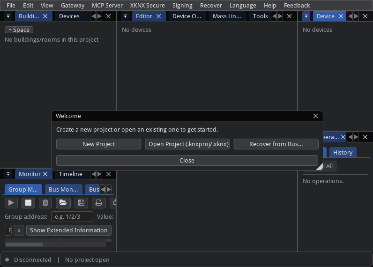Viewport: 373px width, 267px height.
Task: Open the XKNX Secure menu
Action: click(x=147, y=5)
